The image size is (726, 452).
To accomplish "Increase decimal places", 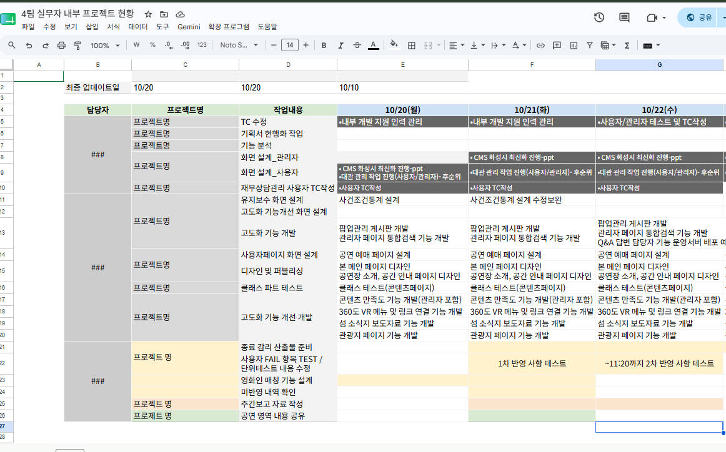I will tap(185, 46).
